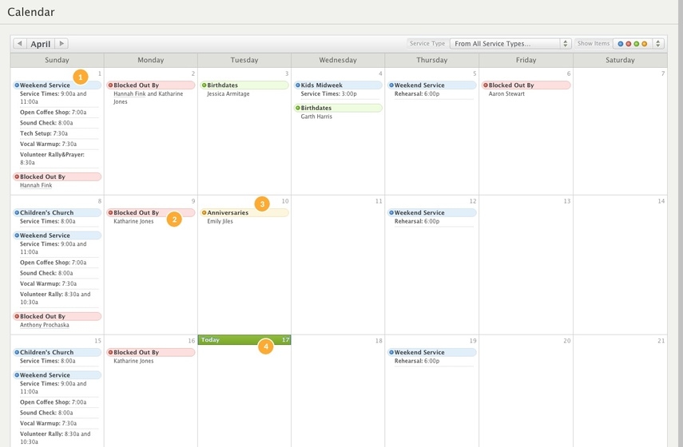Image resolution: width=683 pixels, height=447 pixels.
Task: Click 'Open Coffee Shop: 7:00a' on the 1st
Action: 54,113
